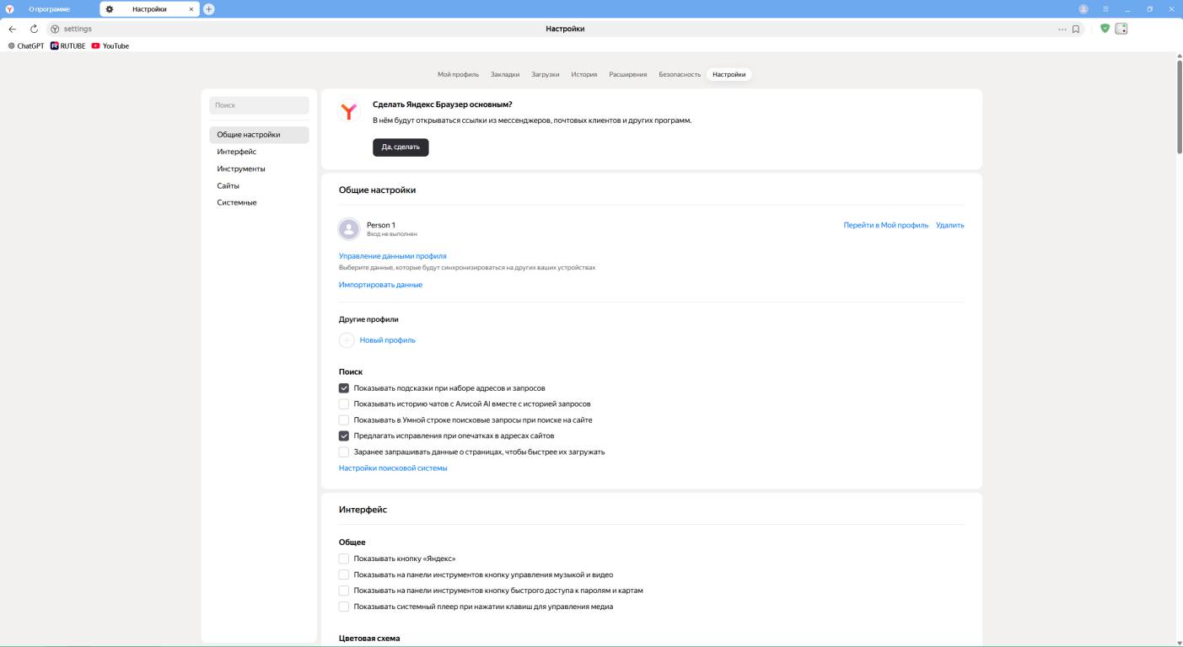Click the back navigation arrow

pyautogui.click(x=13, y=29)
